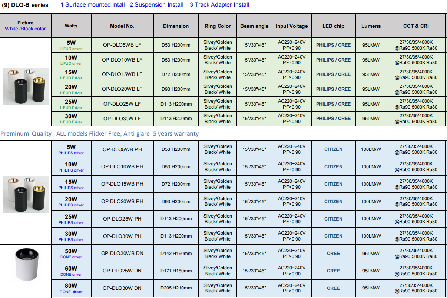Select the 'Surface mounted Intall' heading text
Image resolution: width=447 pixels, height=298 pixels.
click(95, 5)
